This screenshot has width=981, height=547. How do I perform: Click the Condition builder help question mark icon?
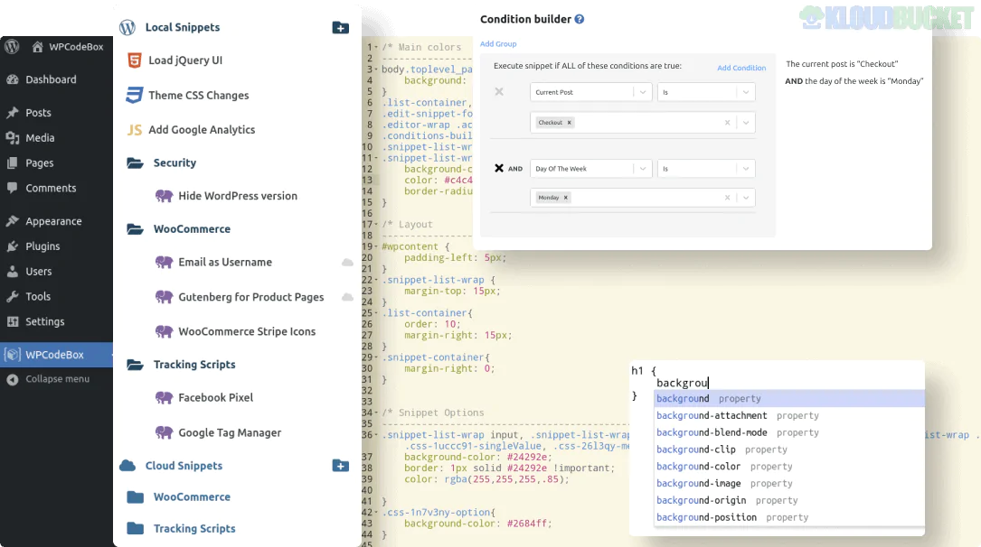pos(580,19)
